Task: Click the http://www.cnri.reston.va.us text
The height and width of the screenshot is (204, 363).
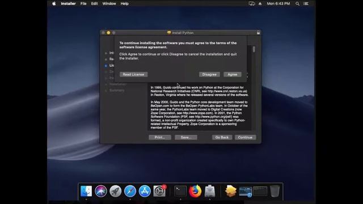Action: click(227, 91)
